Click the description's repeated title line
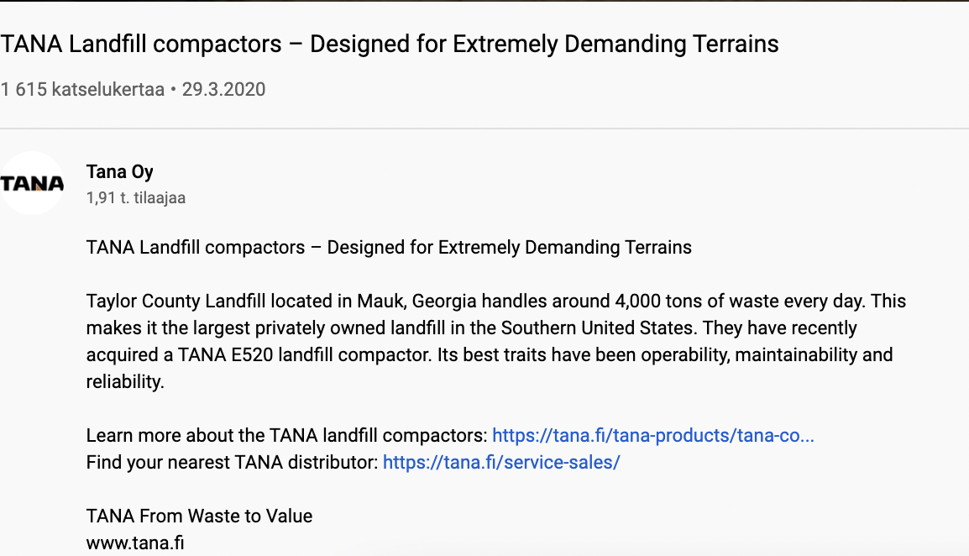The height and width of the screenshot is (556, 969). click(389, 248)
